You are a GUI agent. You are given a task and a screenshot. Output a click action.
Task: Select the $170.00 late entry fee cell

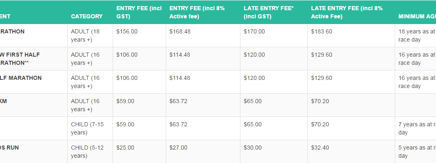click(254, 32)
